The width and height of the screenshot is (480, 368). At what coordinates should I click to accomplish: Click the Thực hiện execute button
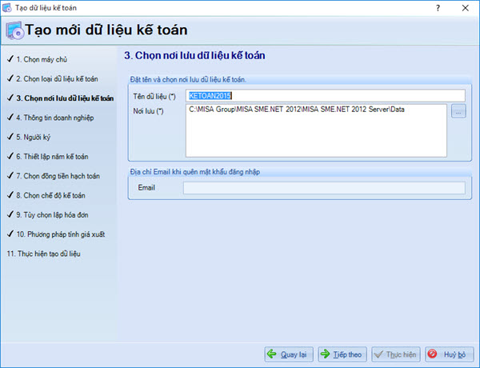pyautogui.click(x=396, y=354)
